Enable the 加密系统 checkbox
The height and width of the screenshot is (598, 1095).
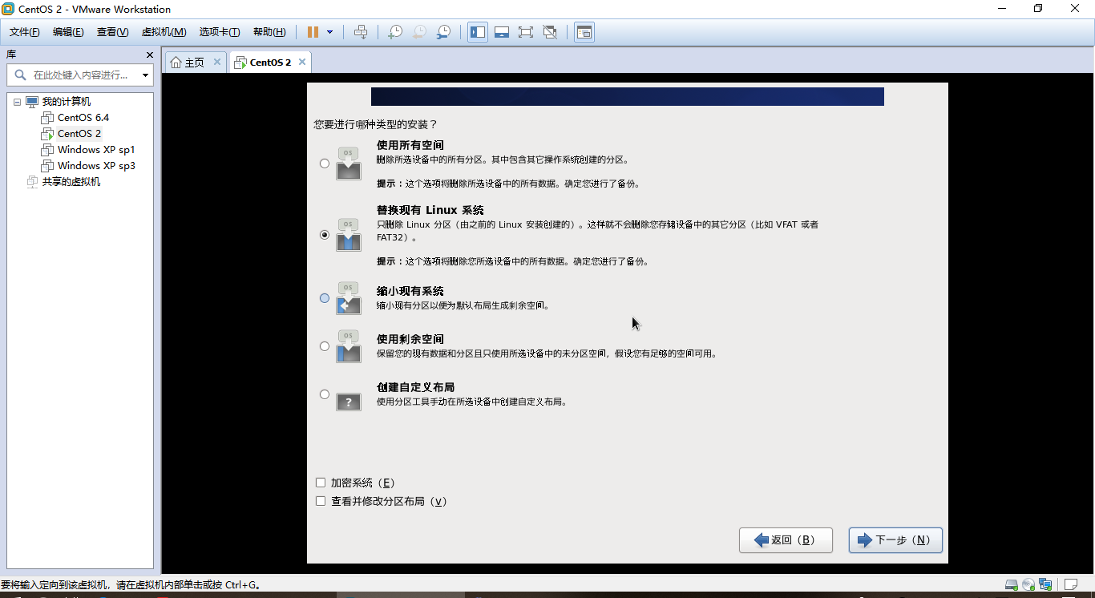[x=320, y=483]
